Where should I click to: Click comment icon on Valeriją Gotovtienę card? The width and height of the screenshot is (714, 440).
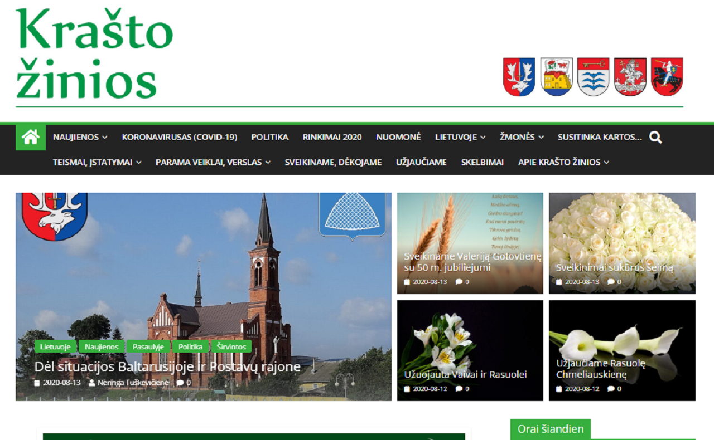tap(459, 282)
